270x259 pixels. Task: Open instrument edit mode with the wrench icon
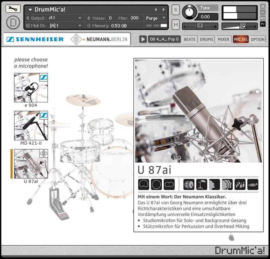[13, 9]
